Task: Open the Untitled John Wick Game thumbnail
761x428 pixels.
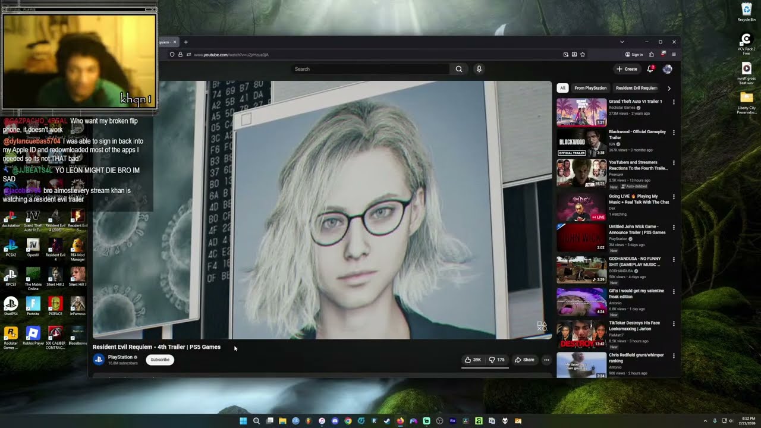Action: [581, 238]
